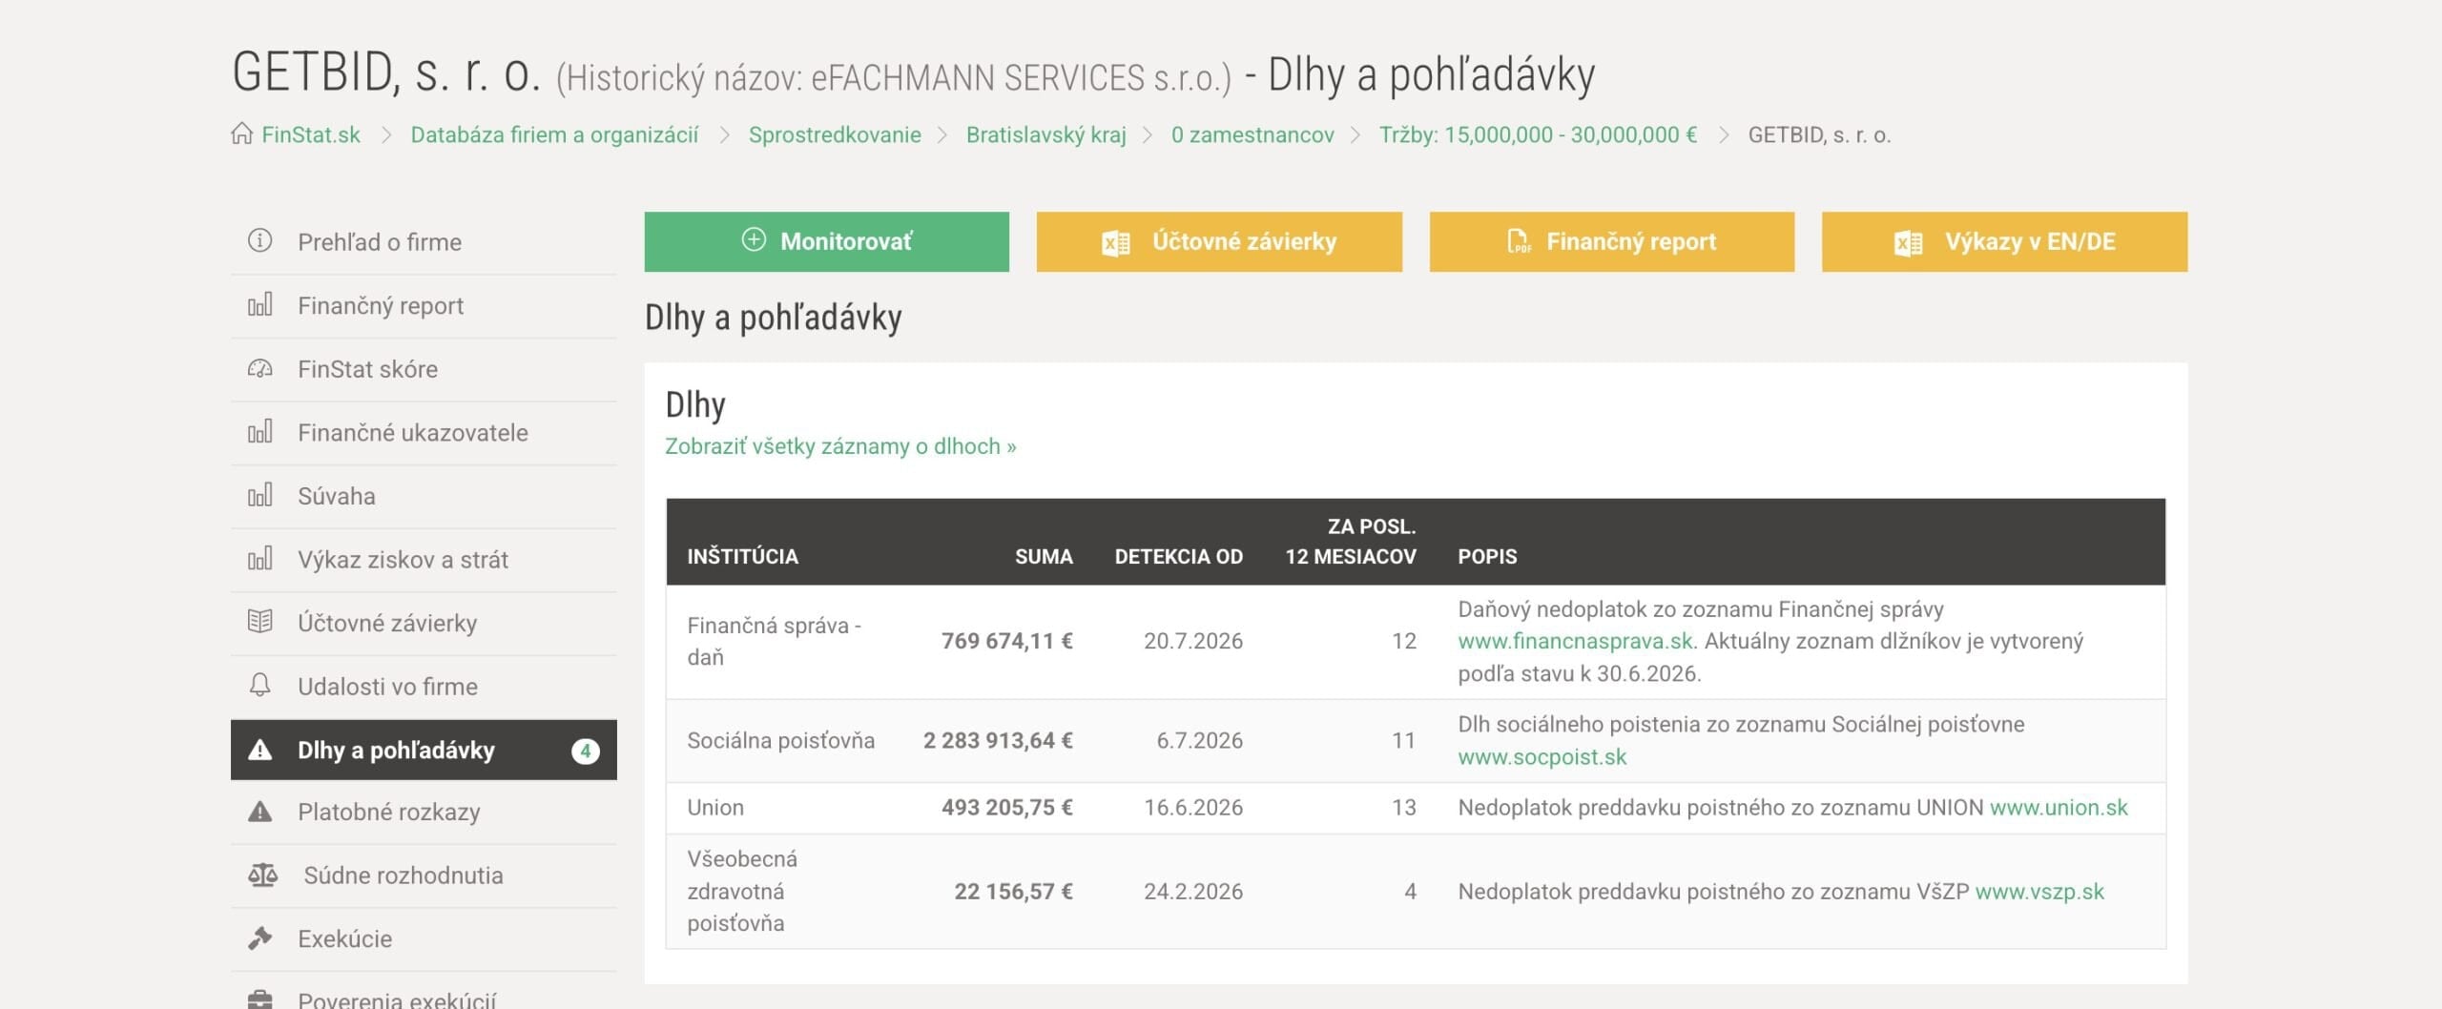Click the home icon beside FinStat.sk
The image size is (2442, 1009).
coord(241,134)
